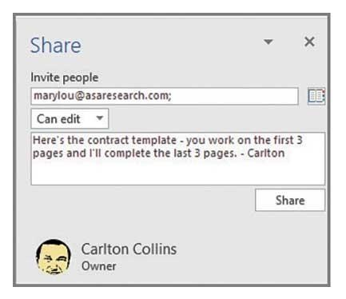This screenshot has width=346, height=299.
Task: Click the arrow inside the Can edit box
Action: pyautogui.click(x=99, y=118)
